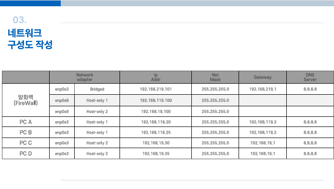Select IP address "192.168.19.35" for PC D

point(156,153)
